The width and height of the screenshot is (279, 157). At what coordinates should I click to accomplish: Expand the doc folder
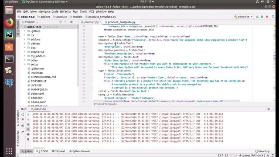pos(24,48)
